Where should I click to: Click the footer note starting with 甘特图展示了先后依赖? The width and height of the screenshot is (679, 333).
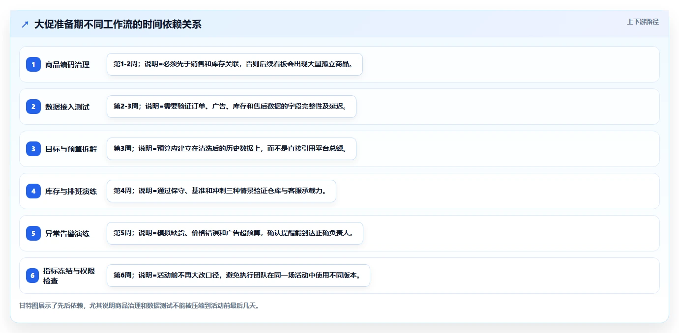coord(139,305)
